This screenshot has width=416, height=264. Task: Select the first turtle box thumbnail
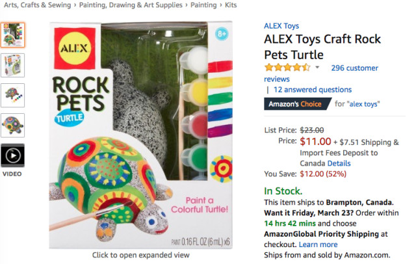13,35
